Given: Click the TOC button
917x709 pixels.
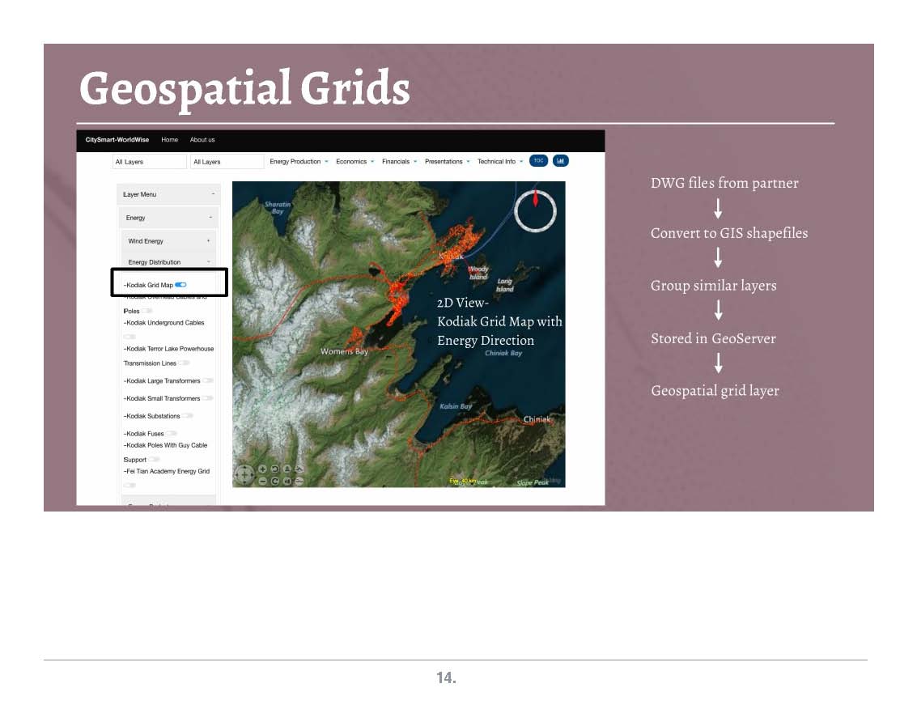Looking at the screenshot, I should coord(538,161).
